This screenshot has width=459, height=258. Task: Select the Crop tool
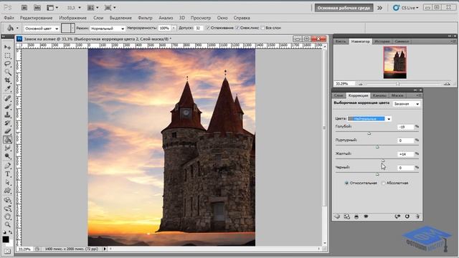(x=7, y=80)
